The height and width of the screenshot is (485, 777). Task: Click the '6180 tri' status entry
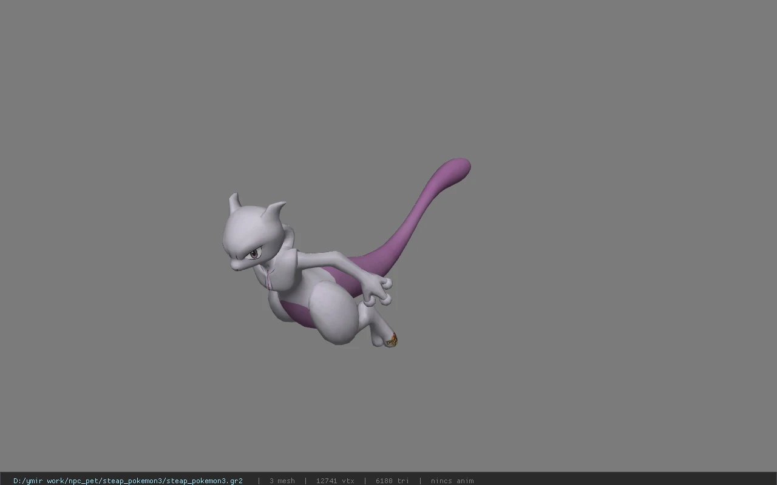point(392,481)
